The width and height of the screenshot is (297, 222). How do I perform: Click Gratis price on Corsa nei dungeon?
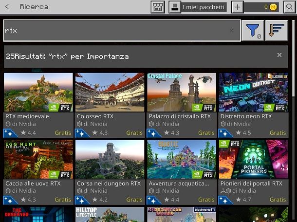[134, 200]
